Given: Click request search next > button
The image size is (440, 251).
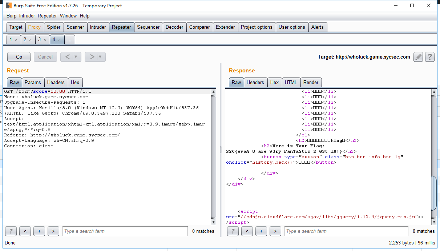Looking at the screenshot, I should 53,231.
